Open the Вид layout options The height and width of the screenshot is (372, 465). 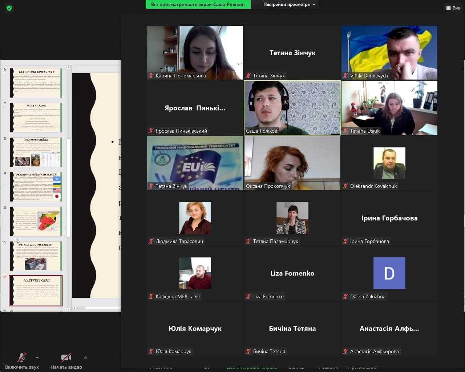[453, 8]
